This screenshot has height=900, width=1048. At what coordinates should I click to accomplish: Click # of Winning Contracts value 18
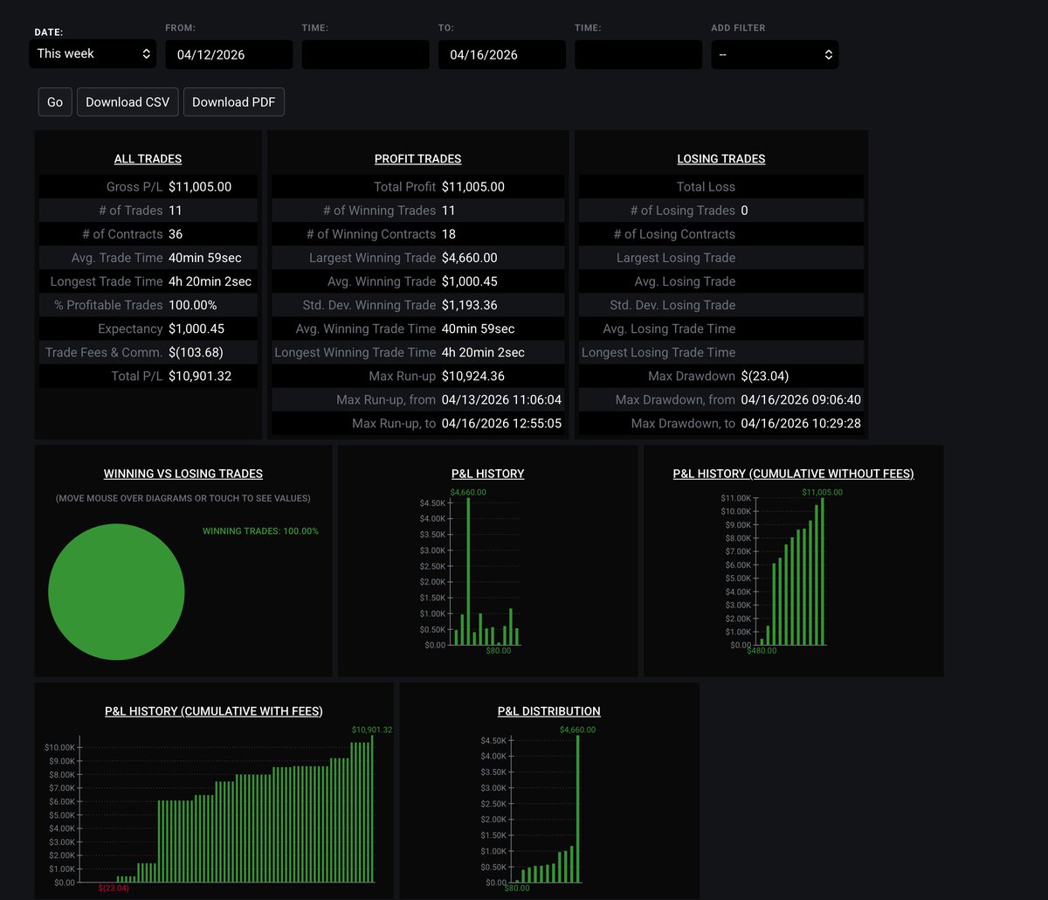[449, 234]
